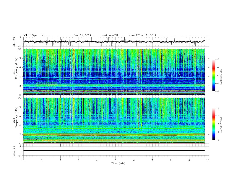234x180 pixels.
Task: Click the color bar beside the ch.1 spectrogram
Action: coord(214,75)
